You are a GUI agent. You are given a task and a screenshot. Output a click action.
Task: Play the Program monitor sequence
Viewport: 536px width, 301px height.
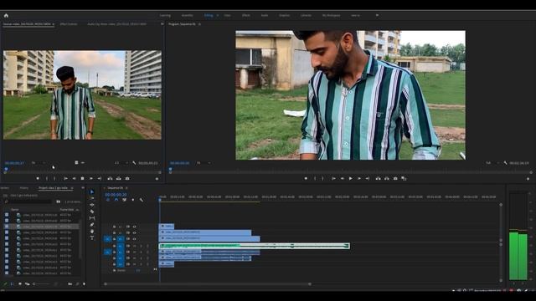pyautogui.click(x=350, y=178)
